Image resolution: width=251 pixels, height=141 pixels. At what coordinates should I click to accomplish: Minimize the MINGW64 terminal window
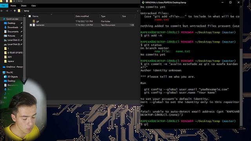[222, 2]
